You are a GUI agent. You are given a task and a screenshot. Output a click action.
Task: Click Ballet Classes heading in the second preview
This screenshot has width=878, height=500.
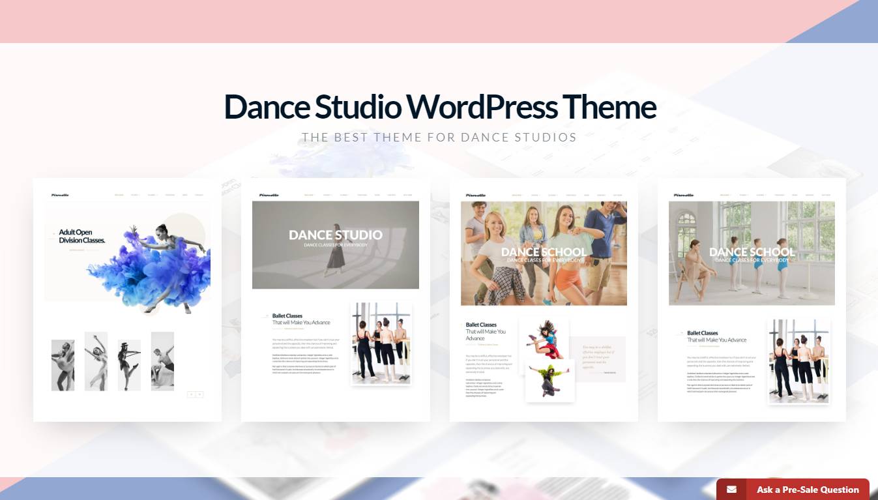pyautogui.click(x=287, y=316)
